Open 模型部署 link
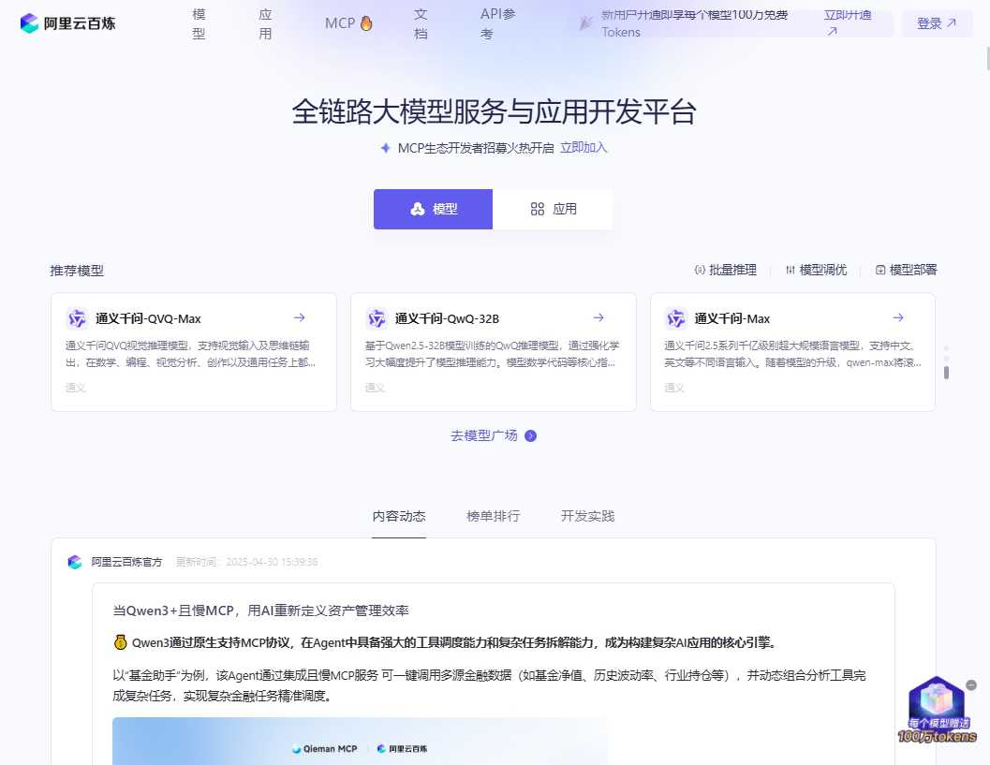The height and width of the screenshot is (765, 990). [906, 271]
